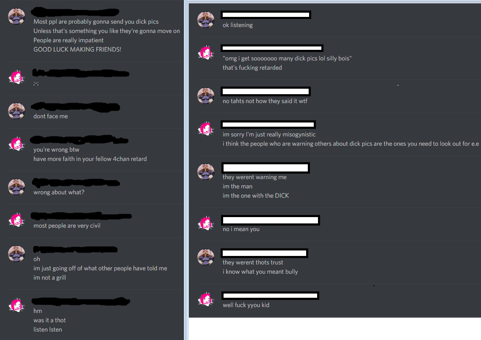The image size is (481, 340).
Task: Click pink-haired avatar next to ';-;' message
Action: coord(17,77)
